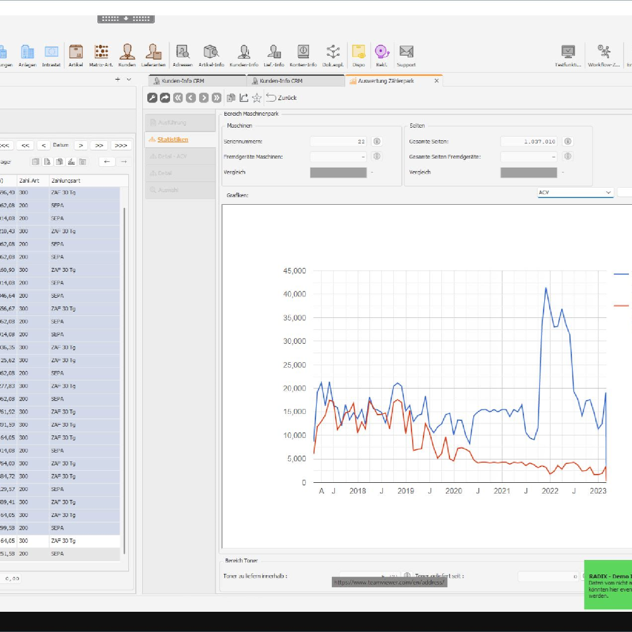Viewport: 632px width, 632px height.
Task: Click the export arrow icon
Action: (243, 97)
